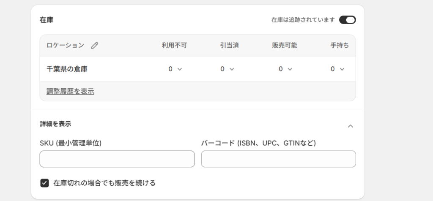The height and width of the screenshot is (201, 433).
Task: Open the 販売可能 quantity dropdown
Action: 285,69
